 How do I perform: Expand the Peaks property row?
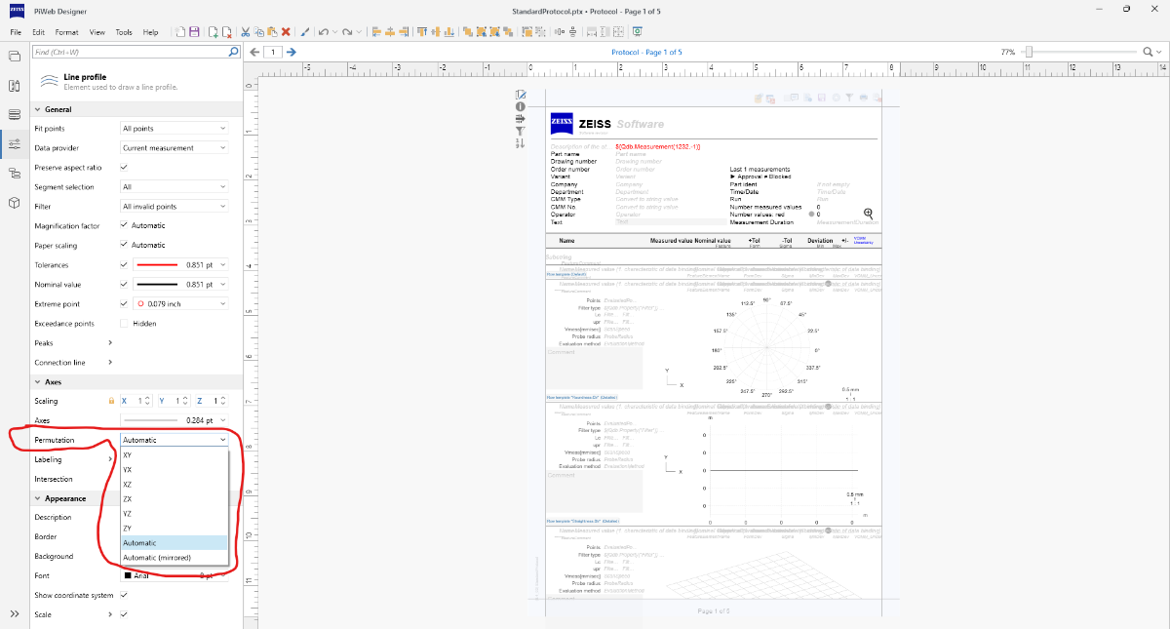(109, 343)
